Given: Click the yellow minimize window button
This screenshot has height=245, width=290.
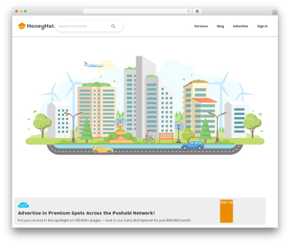Looking at the screenshot, I should click(x=21, y=11).
